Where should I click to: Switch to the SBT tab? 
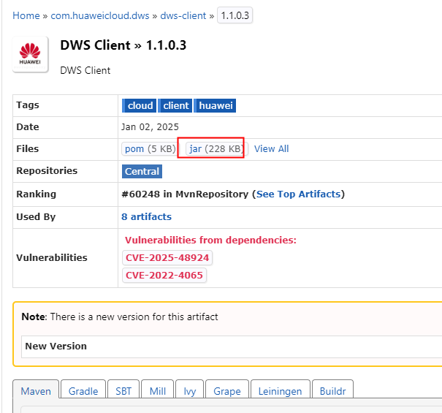(123, 391)
